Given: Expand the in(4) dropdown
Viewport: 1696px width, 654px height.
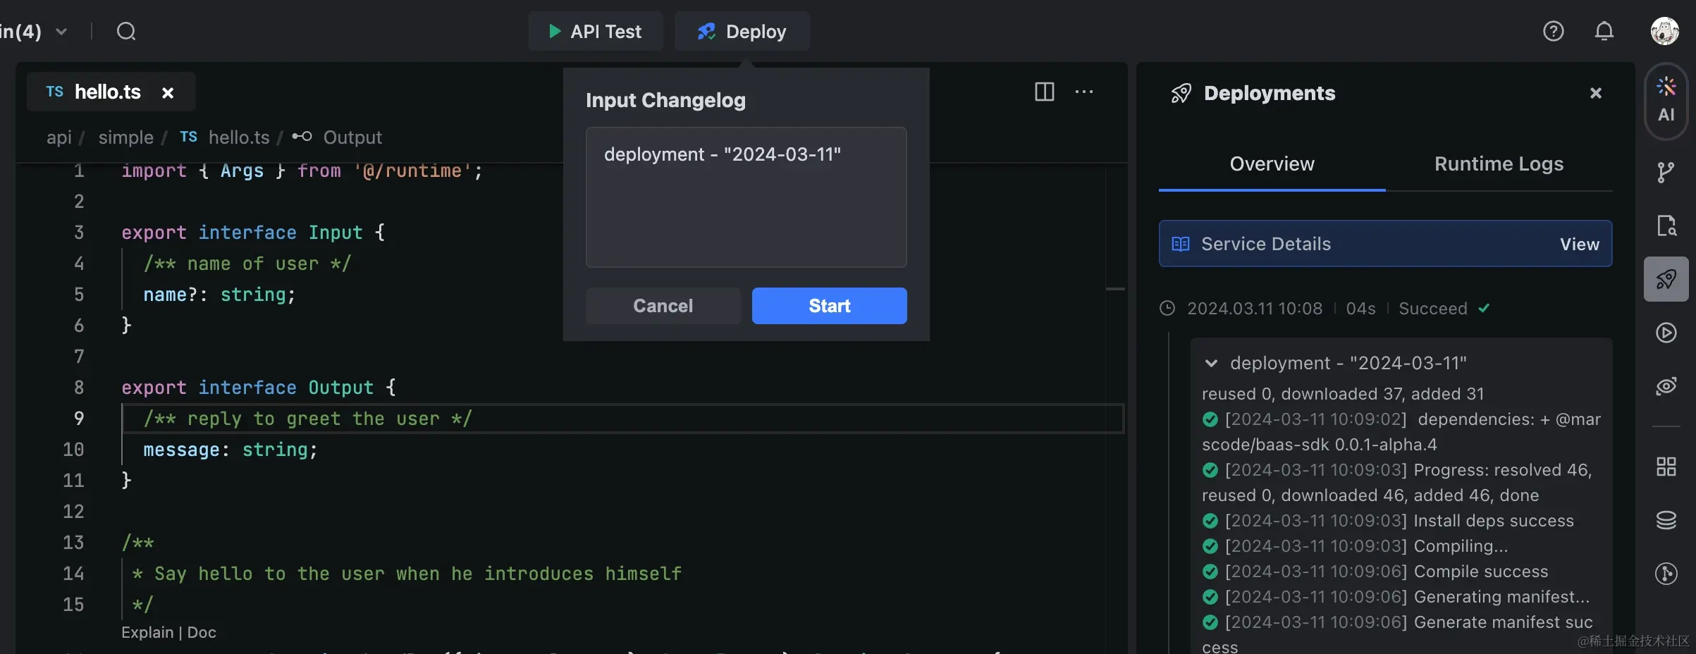Looking at the screenshot, I should [x=63, y=31].
